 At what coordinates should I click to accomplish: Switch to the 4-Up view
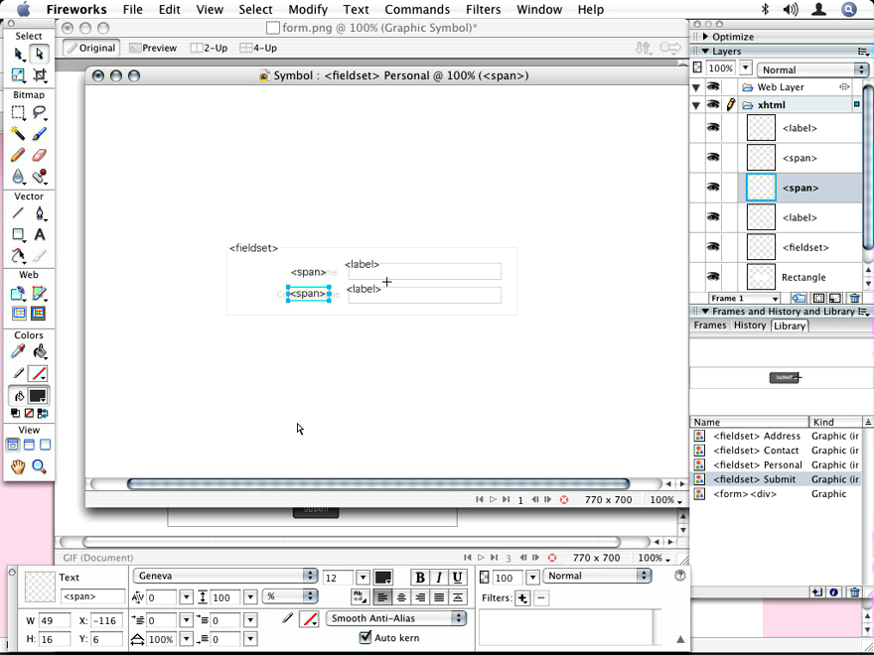coord(258,48)
